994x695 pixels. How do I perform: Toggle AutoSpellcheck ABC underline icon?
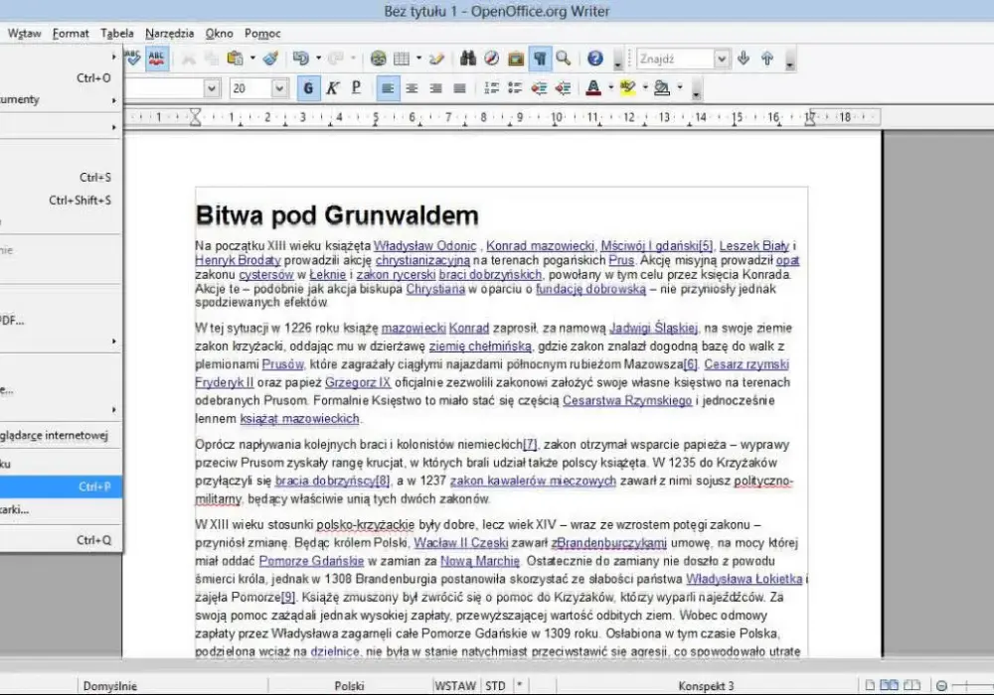[x=157, y=59]
